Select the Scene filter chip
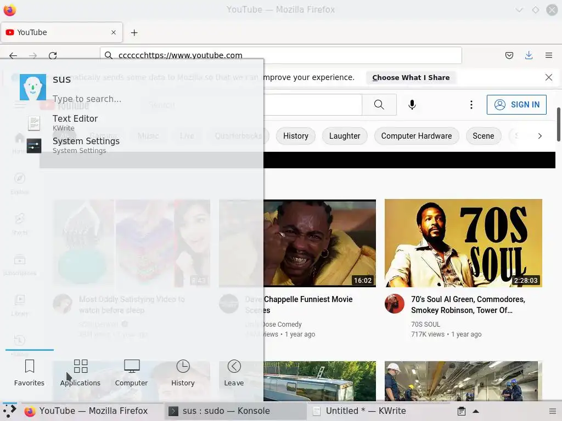 coord(483,136)
